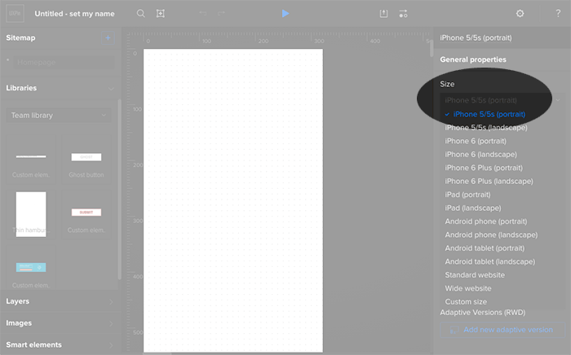571x355 pixels.
Task: Start the prototype preview with the play button
Action: coord(285,14)
